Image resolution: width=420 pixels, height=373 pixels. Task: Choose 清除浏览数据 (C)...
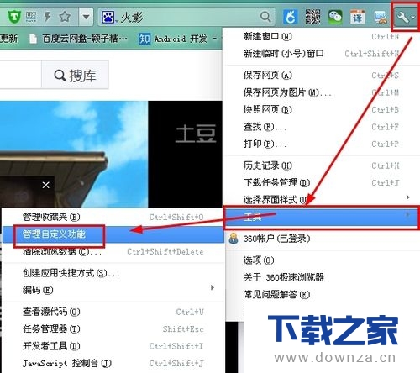[x=113, y=251]
